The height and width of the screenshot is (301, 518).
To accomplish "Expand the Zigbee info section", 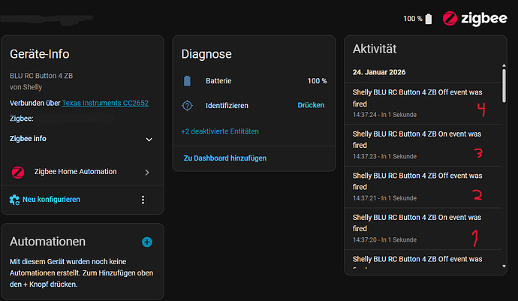I will [x=149, y=139].
